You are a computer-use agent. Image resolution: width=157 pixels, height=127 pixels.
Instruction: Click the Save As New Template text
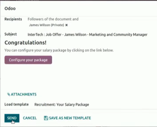70,118
